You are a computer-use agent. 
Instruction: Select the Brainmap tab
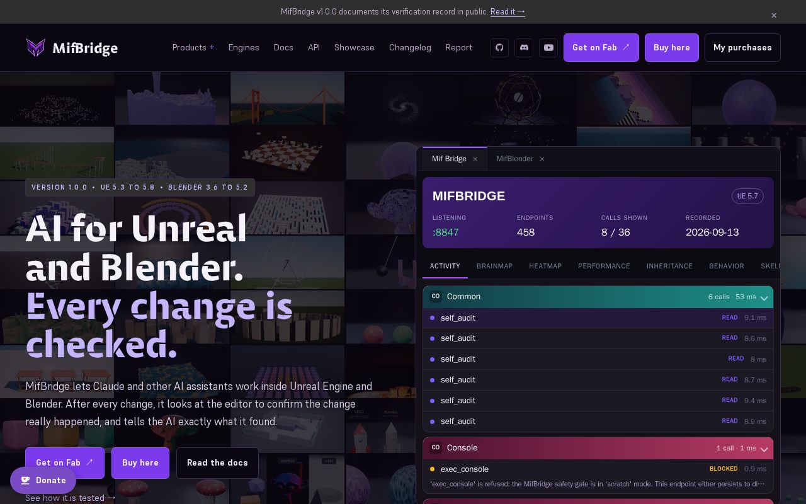pyautogui.click(x=494, y=266)
